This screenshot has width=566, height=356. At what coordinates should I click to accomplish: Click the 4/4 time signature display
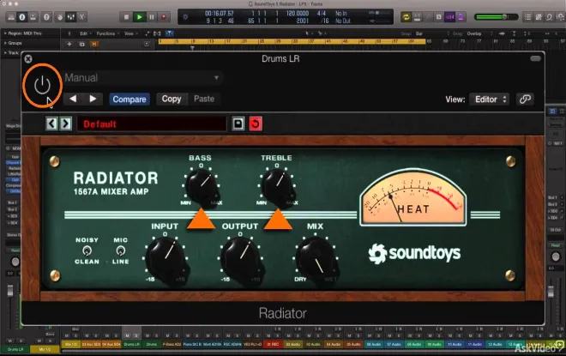coord(322,14)
